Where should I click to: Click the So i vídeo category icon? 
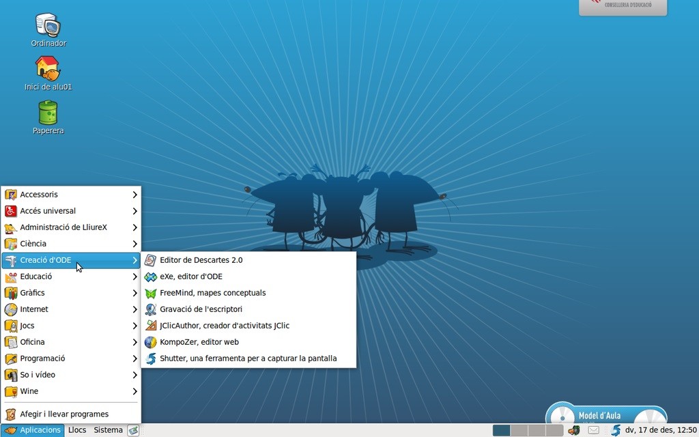point(11,375)
